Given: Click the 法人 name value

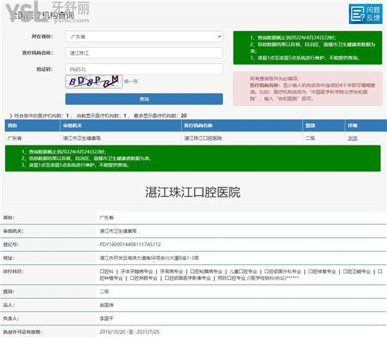Looking at the screenshot, I should (x=106, y=305).
